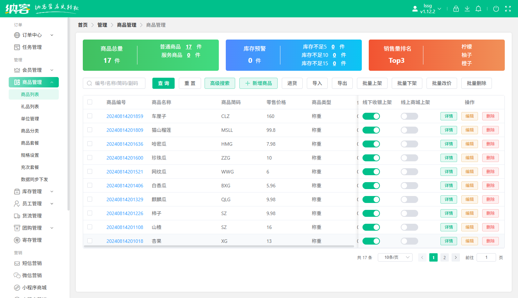518x298 pixels.
Task: Open product link 20240814201859
Action: click(125, 116)
